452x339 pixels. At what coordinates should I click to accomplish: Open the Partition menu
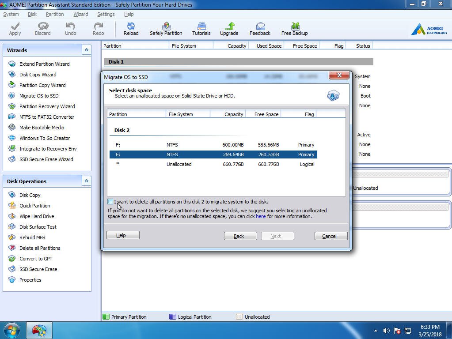pos(55,14)
